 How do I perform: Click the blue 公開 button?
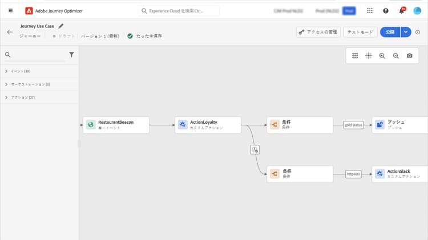tap(390, 32)
